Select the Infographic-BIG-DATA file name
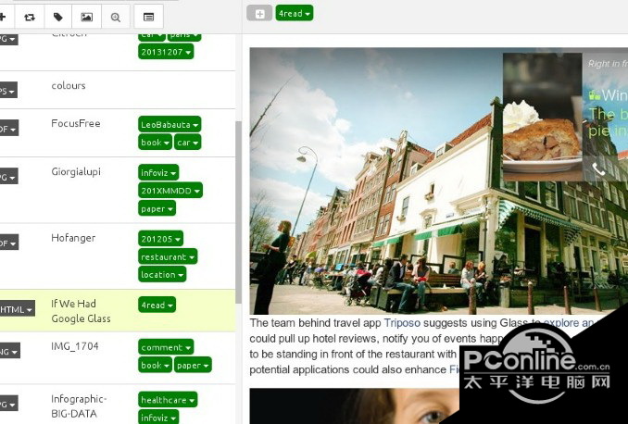 coord(79,406)
